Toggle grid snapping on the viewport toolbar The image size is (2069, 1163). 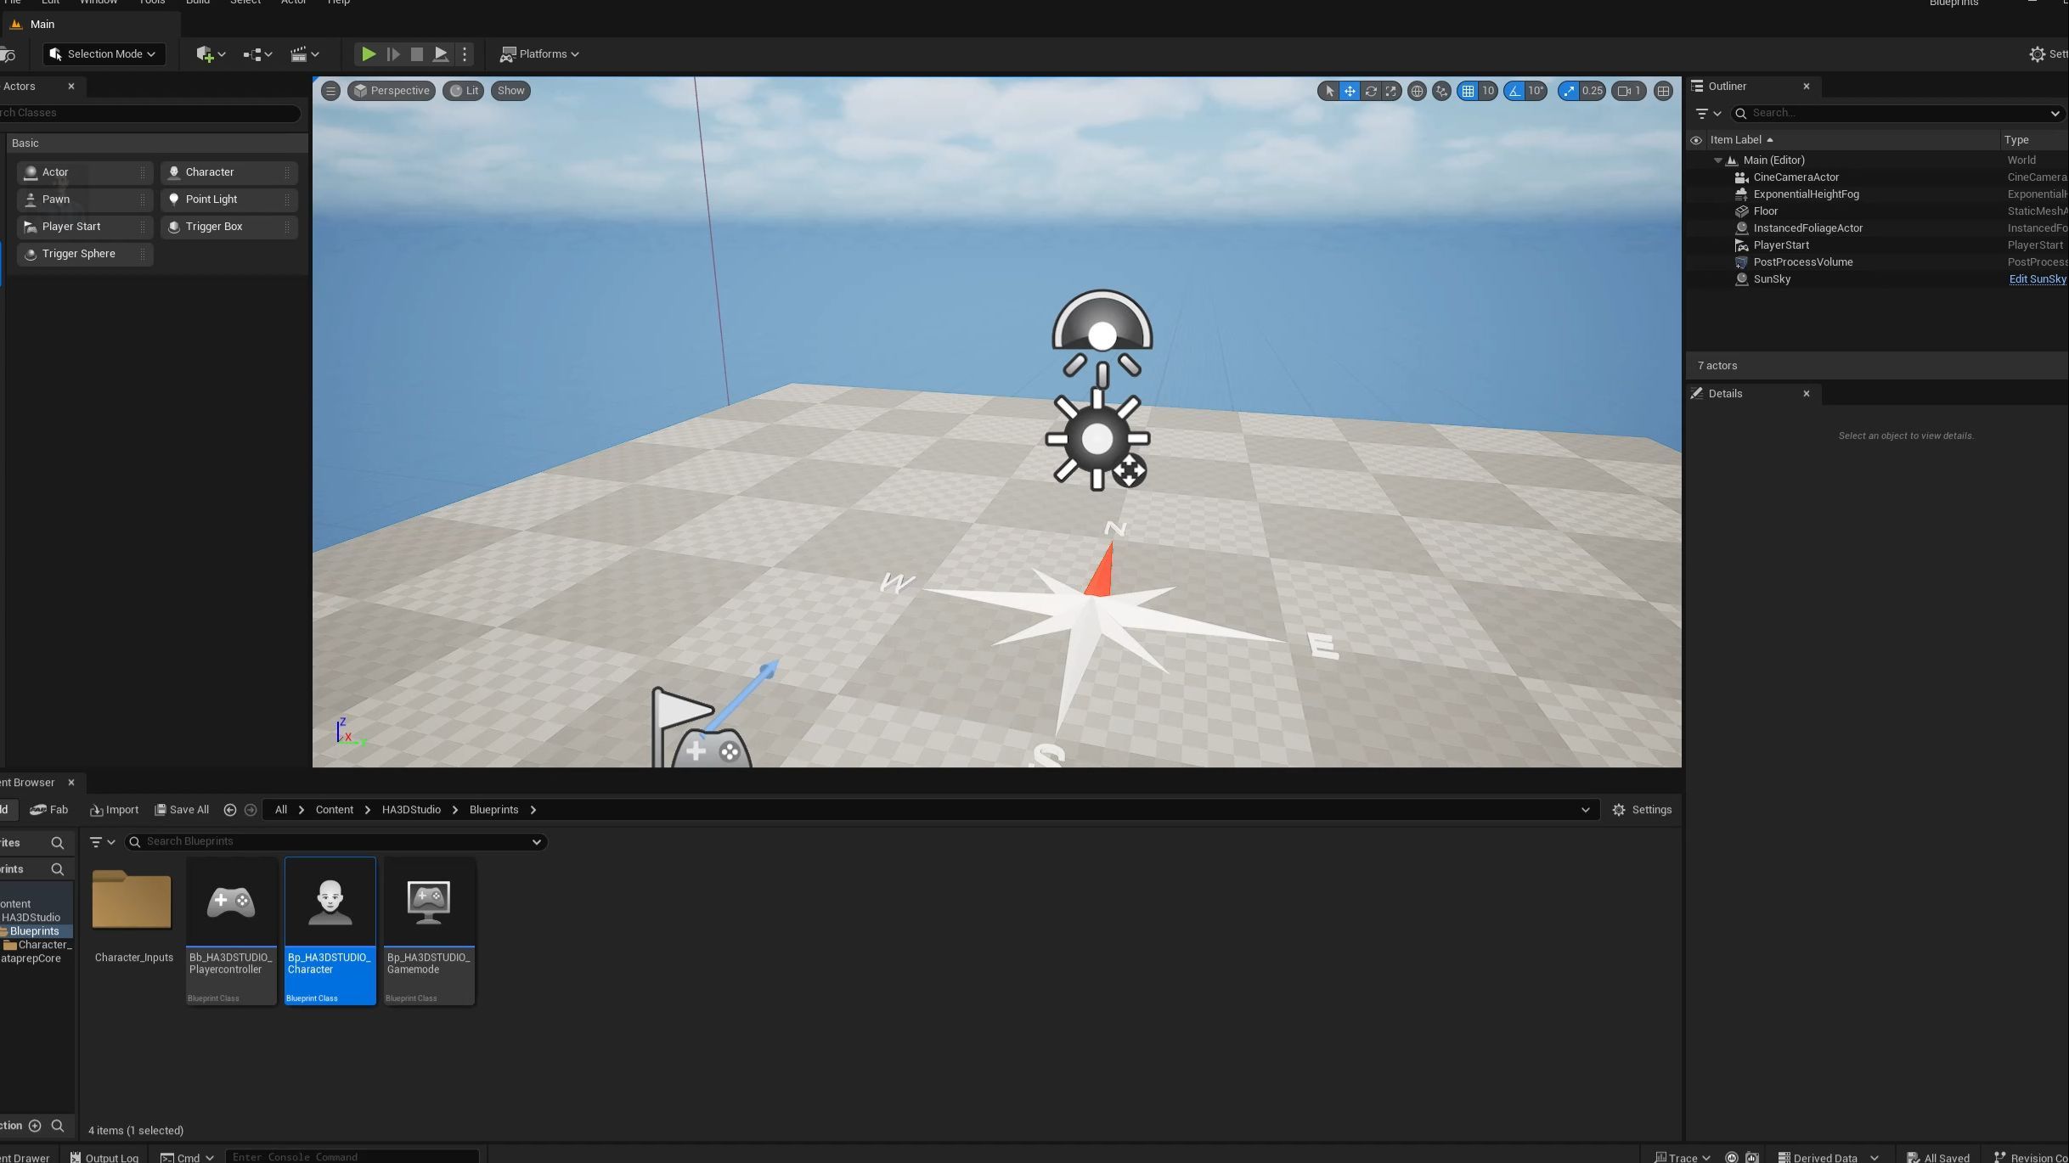[x=1468, y=91]
